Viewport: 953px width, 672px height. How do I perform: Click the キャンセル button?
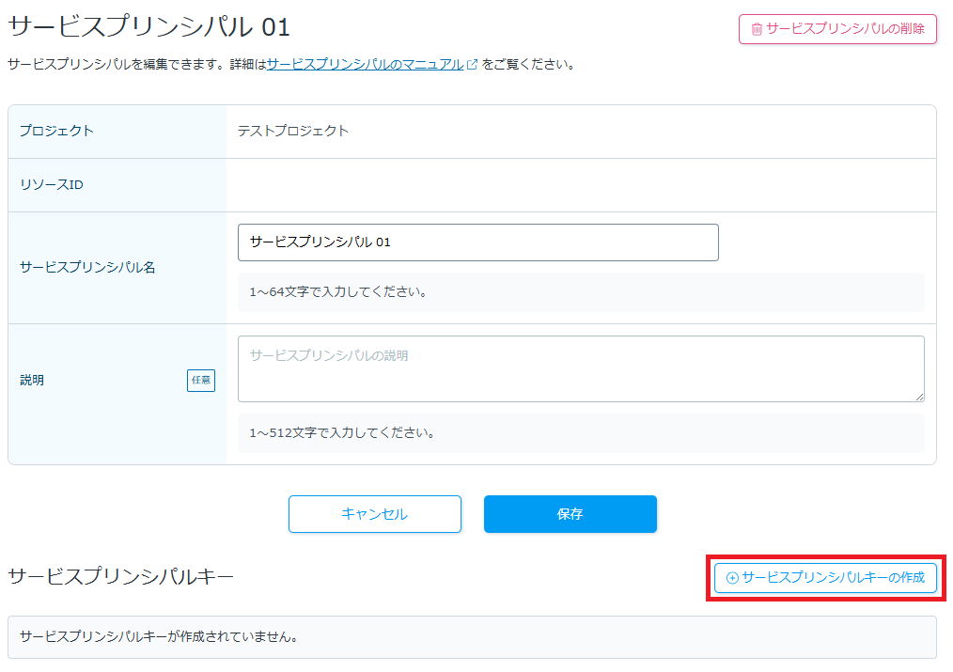coord(374,514)
